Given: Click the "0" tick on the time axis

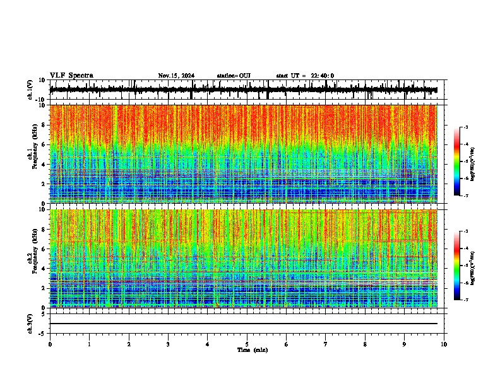Looking at the screenshot, I should 50,344.
